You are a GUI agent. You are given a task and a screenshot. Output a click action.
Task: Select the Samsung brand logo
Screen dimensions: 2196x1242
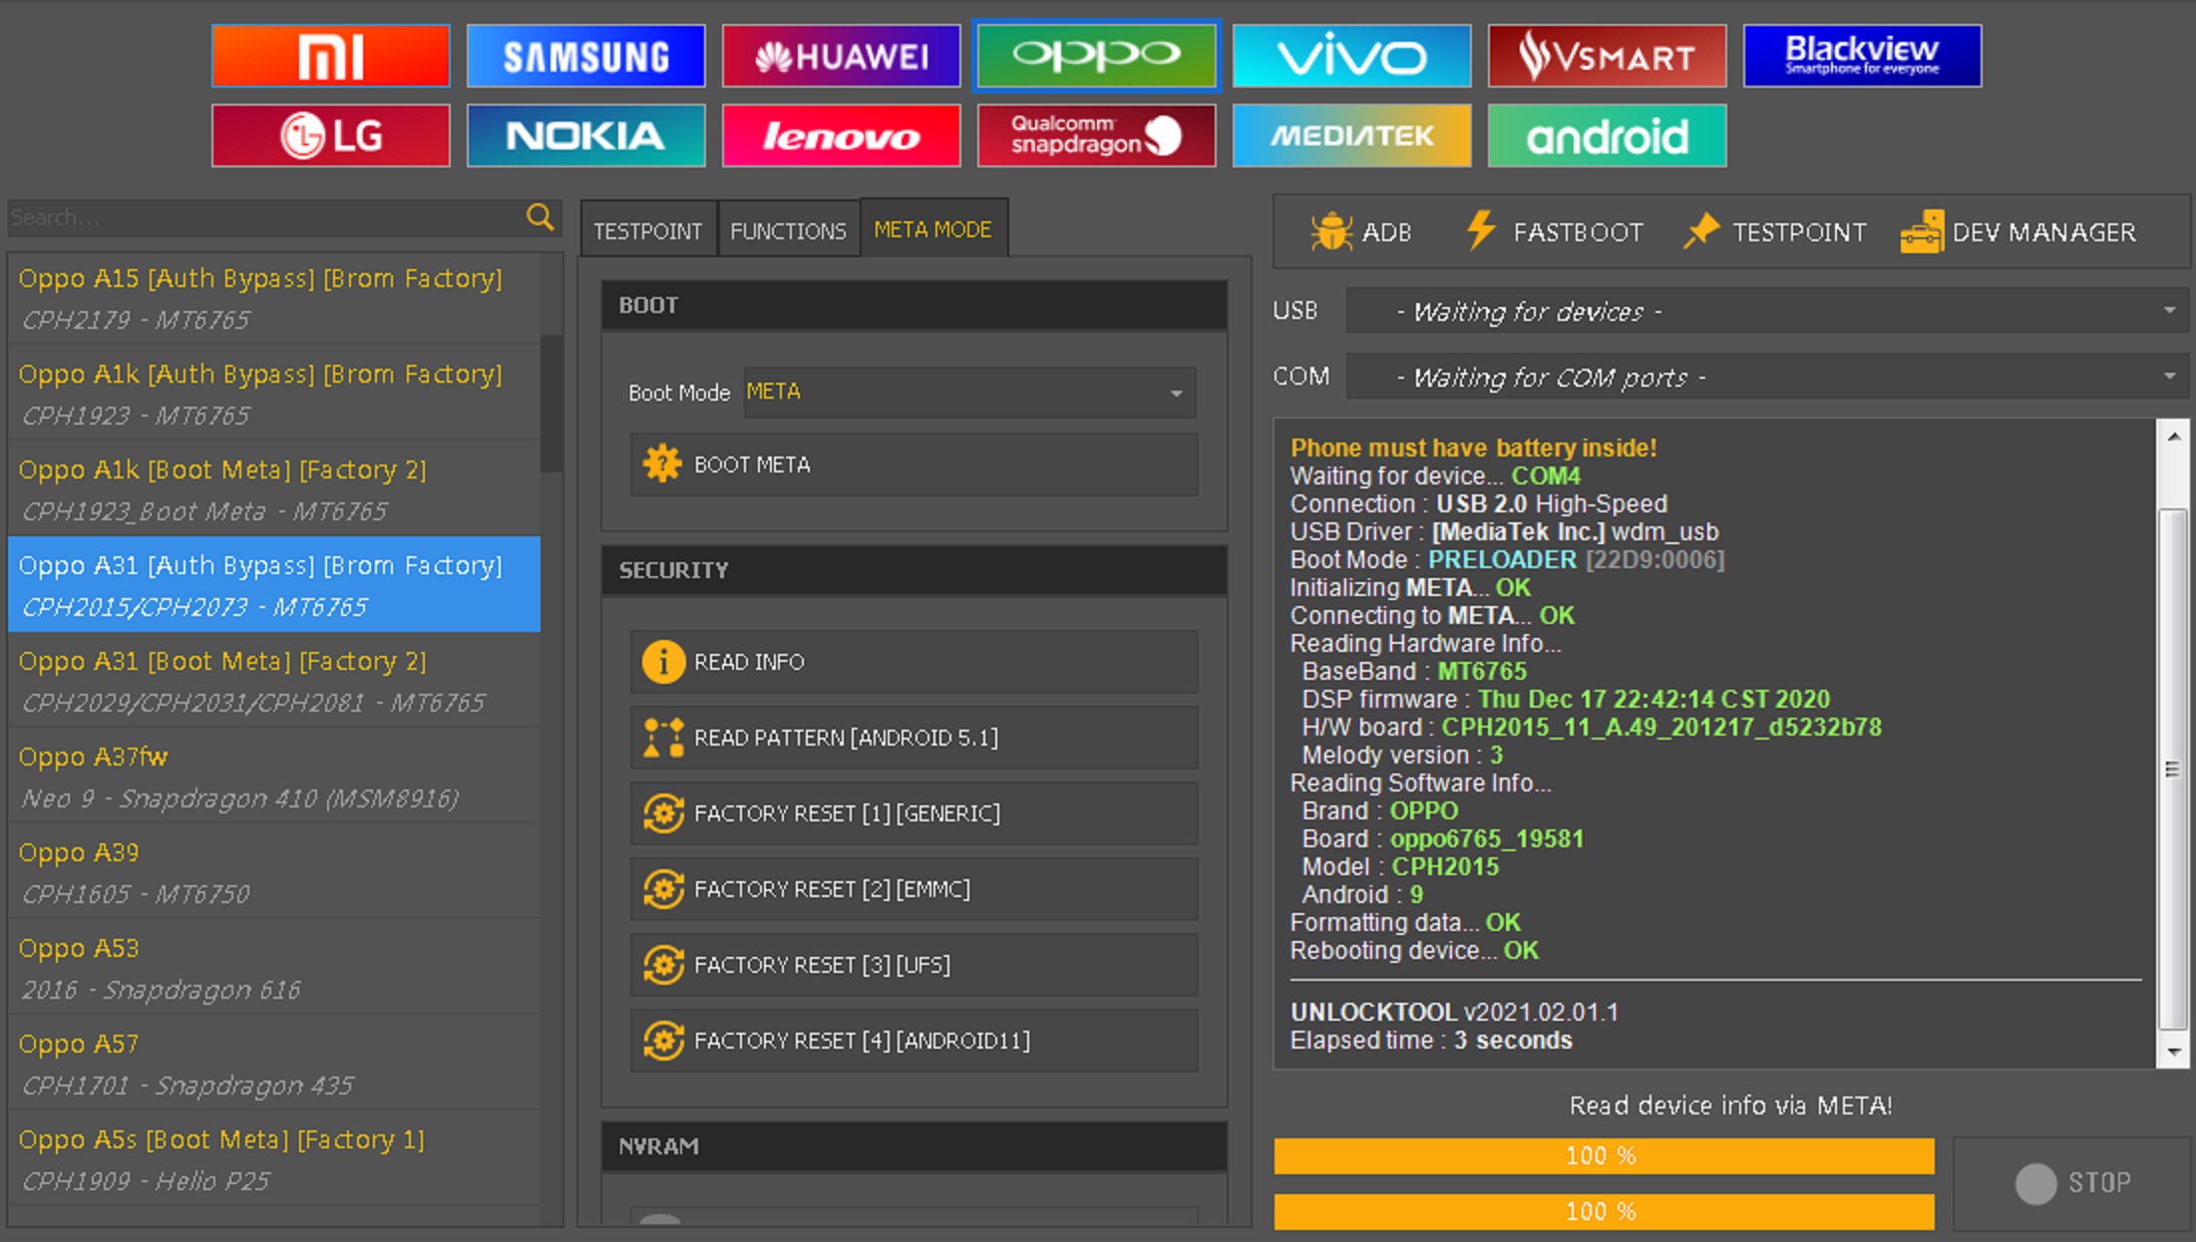(x=585, y=56)
